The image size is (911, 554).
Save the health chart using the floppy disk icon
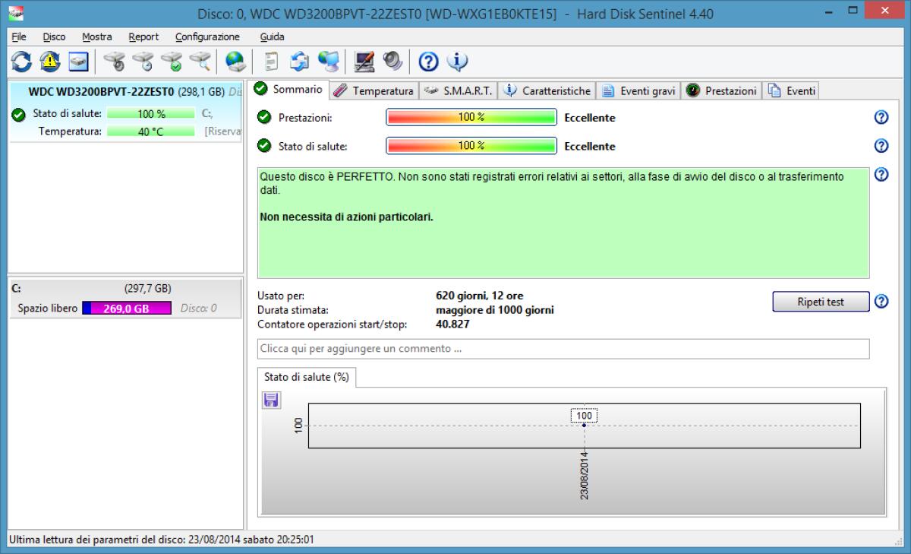click(x=272, y=400)
